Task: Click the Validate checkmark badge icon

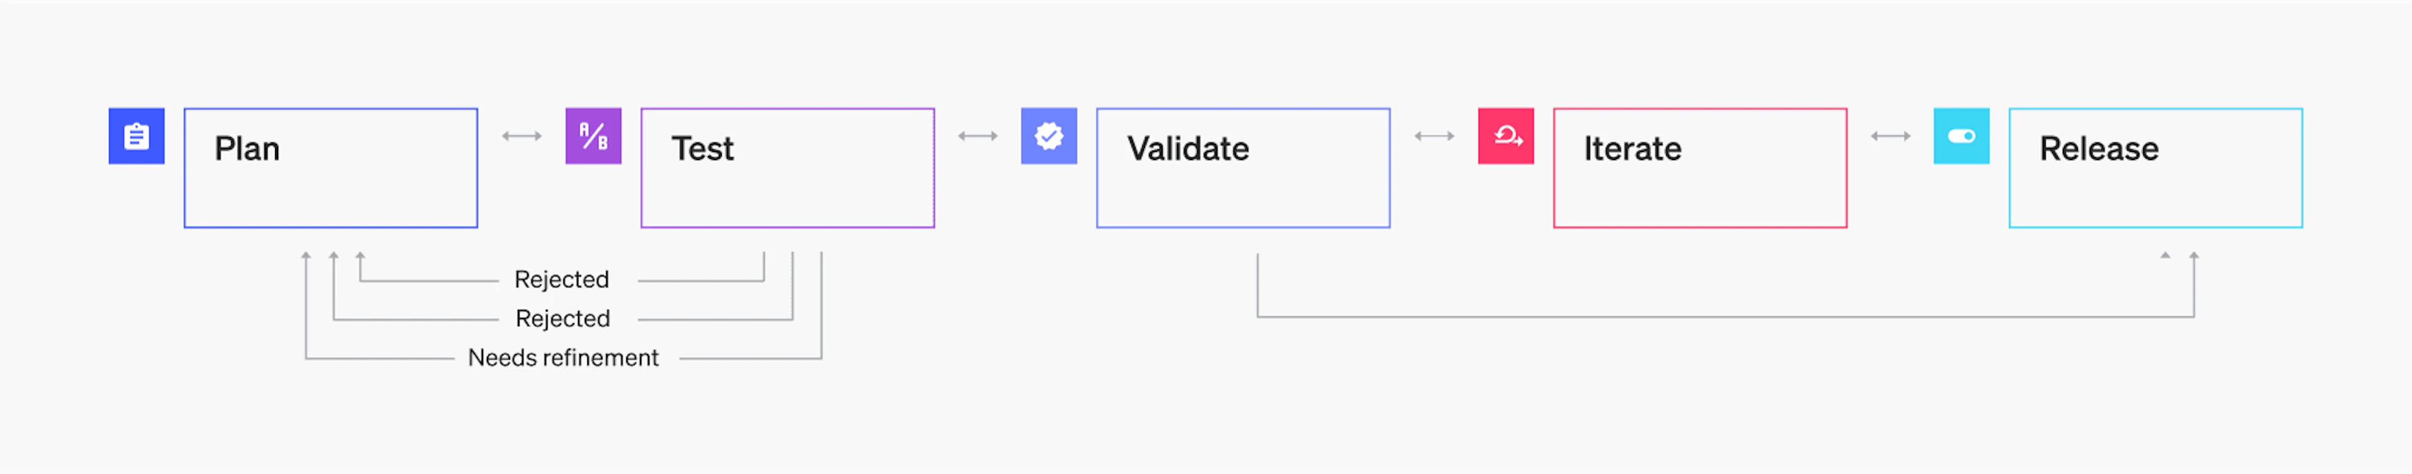Action: pos(1049,136)
